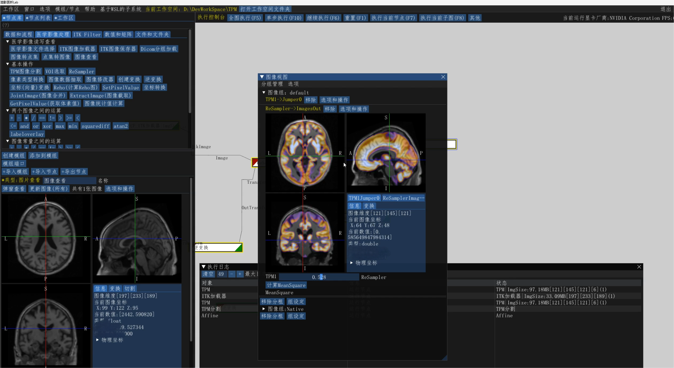The width and height of the screenshot is (674, 368).
Task: Switch to the *节点列表 tab
Action: (x=38, y=17)
